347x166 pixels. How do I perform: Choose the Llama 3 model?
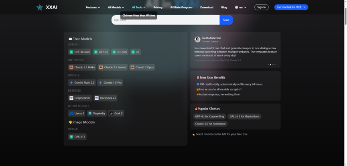tap(77, 113)
